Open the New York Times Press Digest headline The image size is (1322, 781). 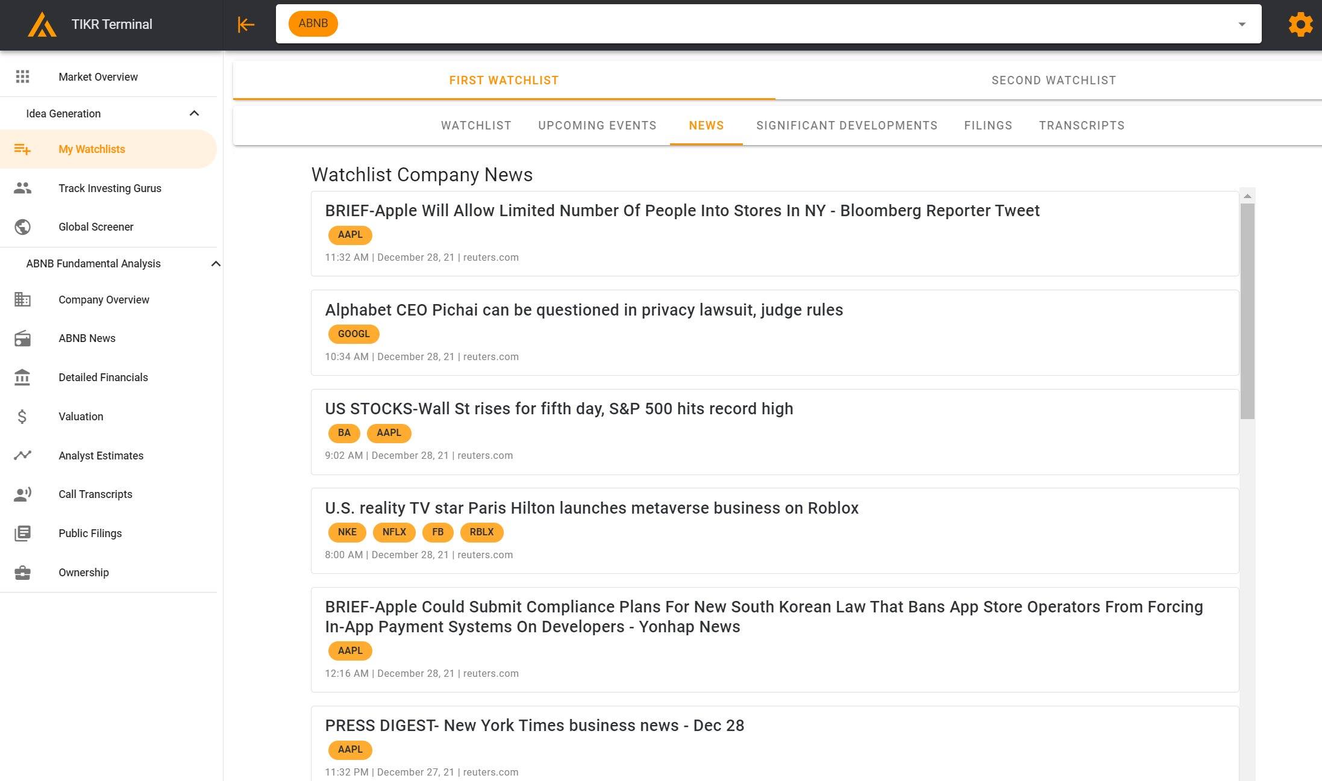[534, 726]
